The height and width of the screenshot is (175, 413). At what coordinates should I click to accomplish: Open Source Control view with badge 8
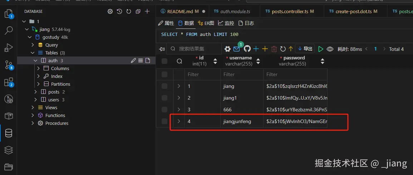click(9, 65)
